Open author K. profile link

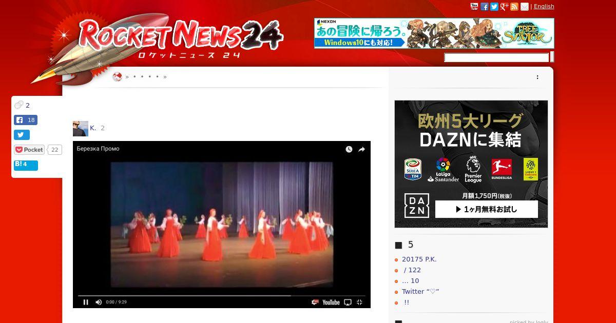(x=93, y=128)
